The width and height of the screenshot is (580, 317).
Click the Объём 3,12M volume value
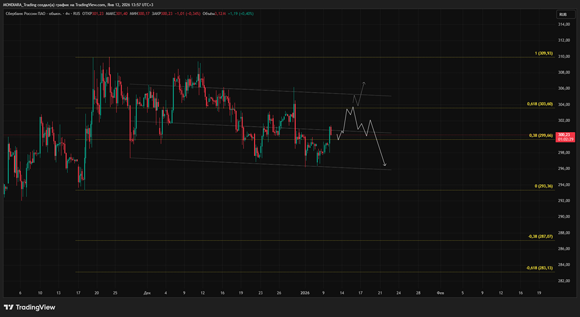point(214,14)
